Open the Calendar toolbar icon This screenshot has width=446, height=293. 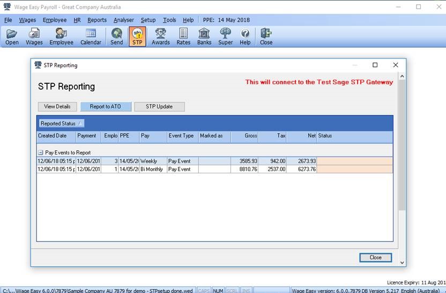pos(91,36)
